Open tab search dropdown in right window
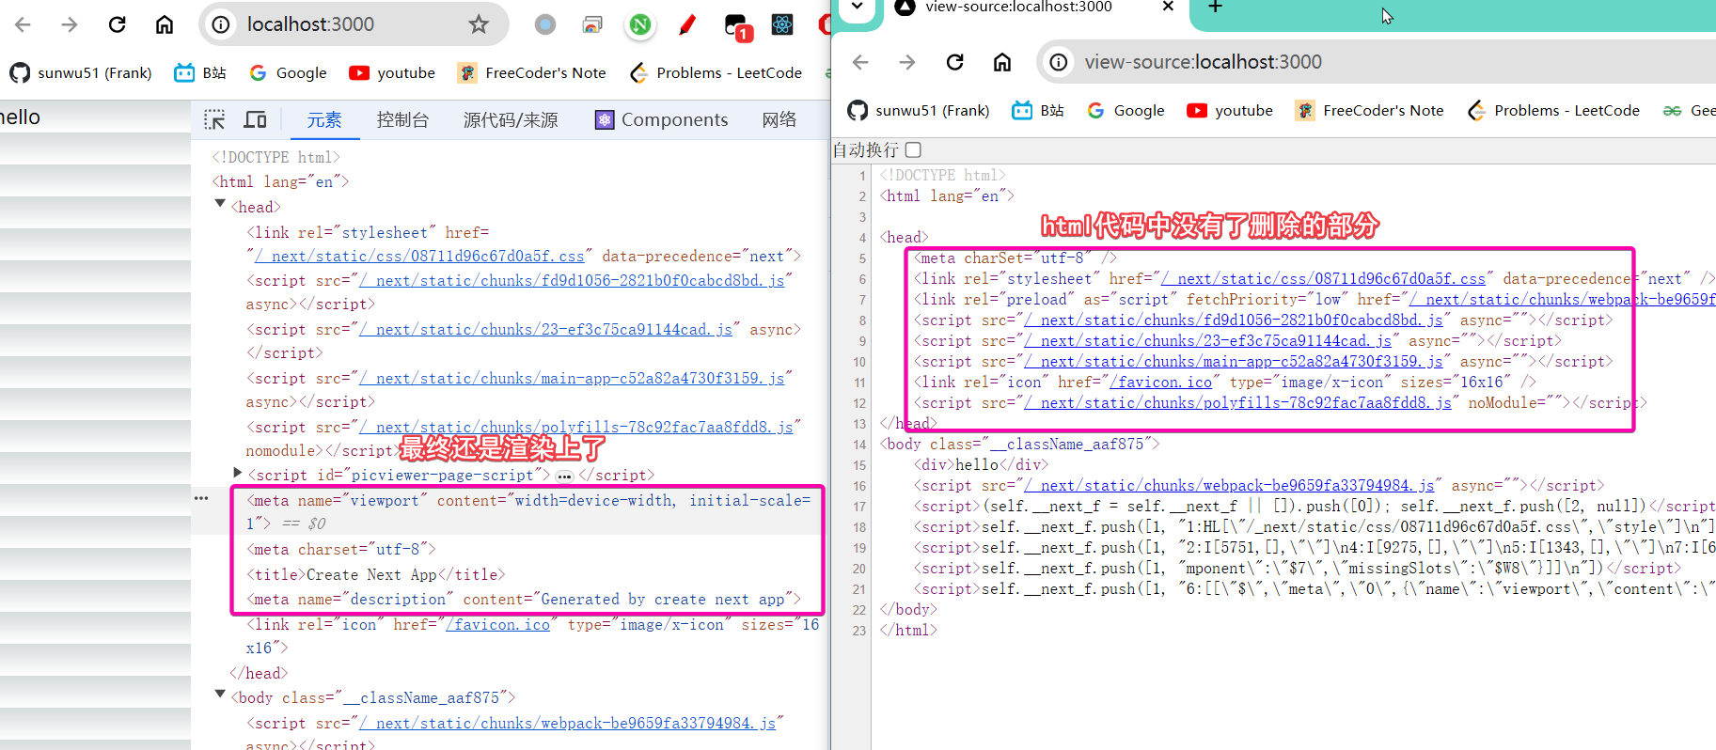1716x750 pixels. point(858,7)
